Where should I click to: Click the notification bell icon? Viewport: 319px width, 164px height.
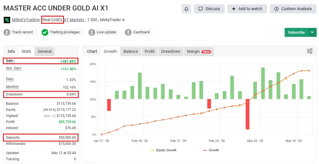pyautogui.click(x=186, y=9)
